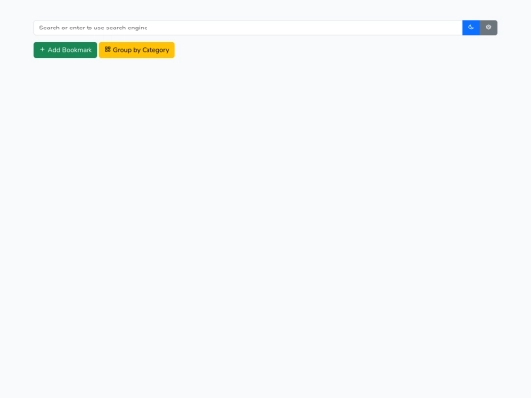
Task: Focus the search engine input field
Action: (248, 28)
